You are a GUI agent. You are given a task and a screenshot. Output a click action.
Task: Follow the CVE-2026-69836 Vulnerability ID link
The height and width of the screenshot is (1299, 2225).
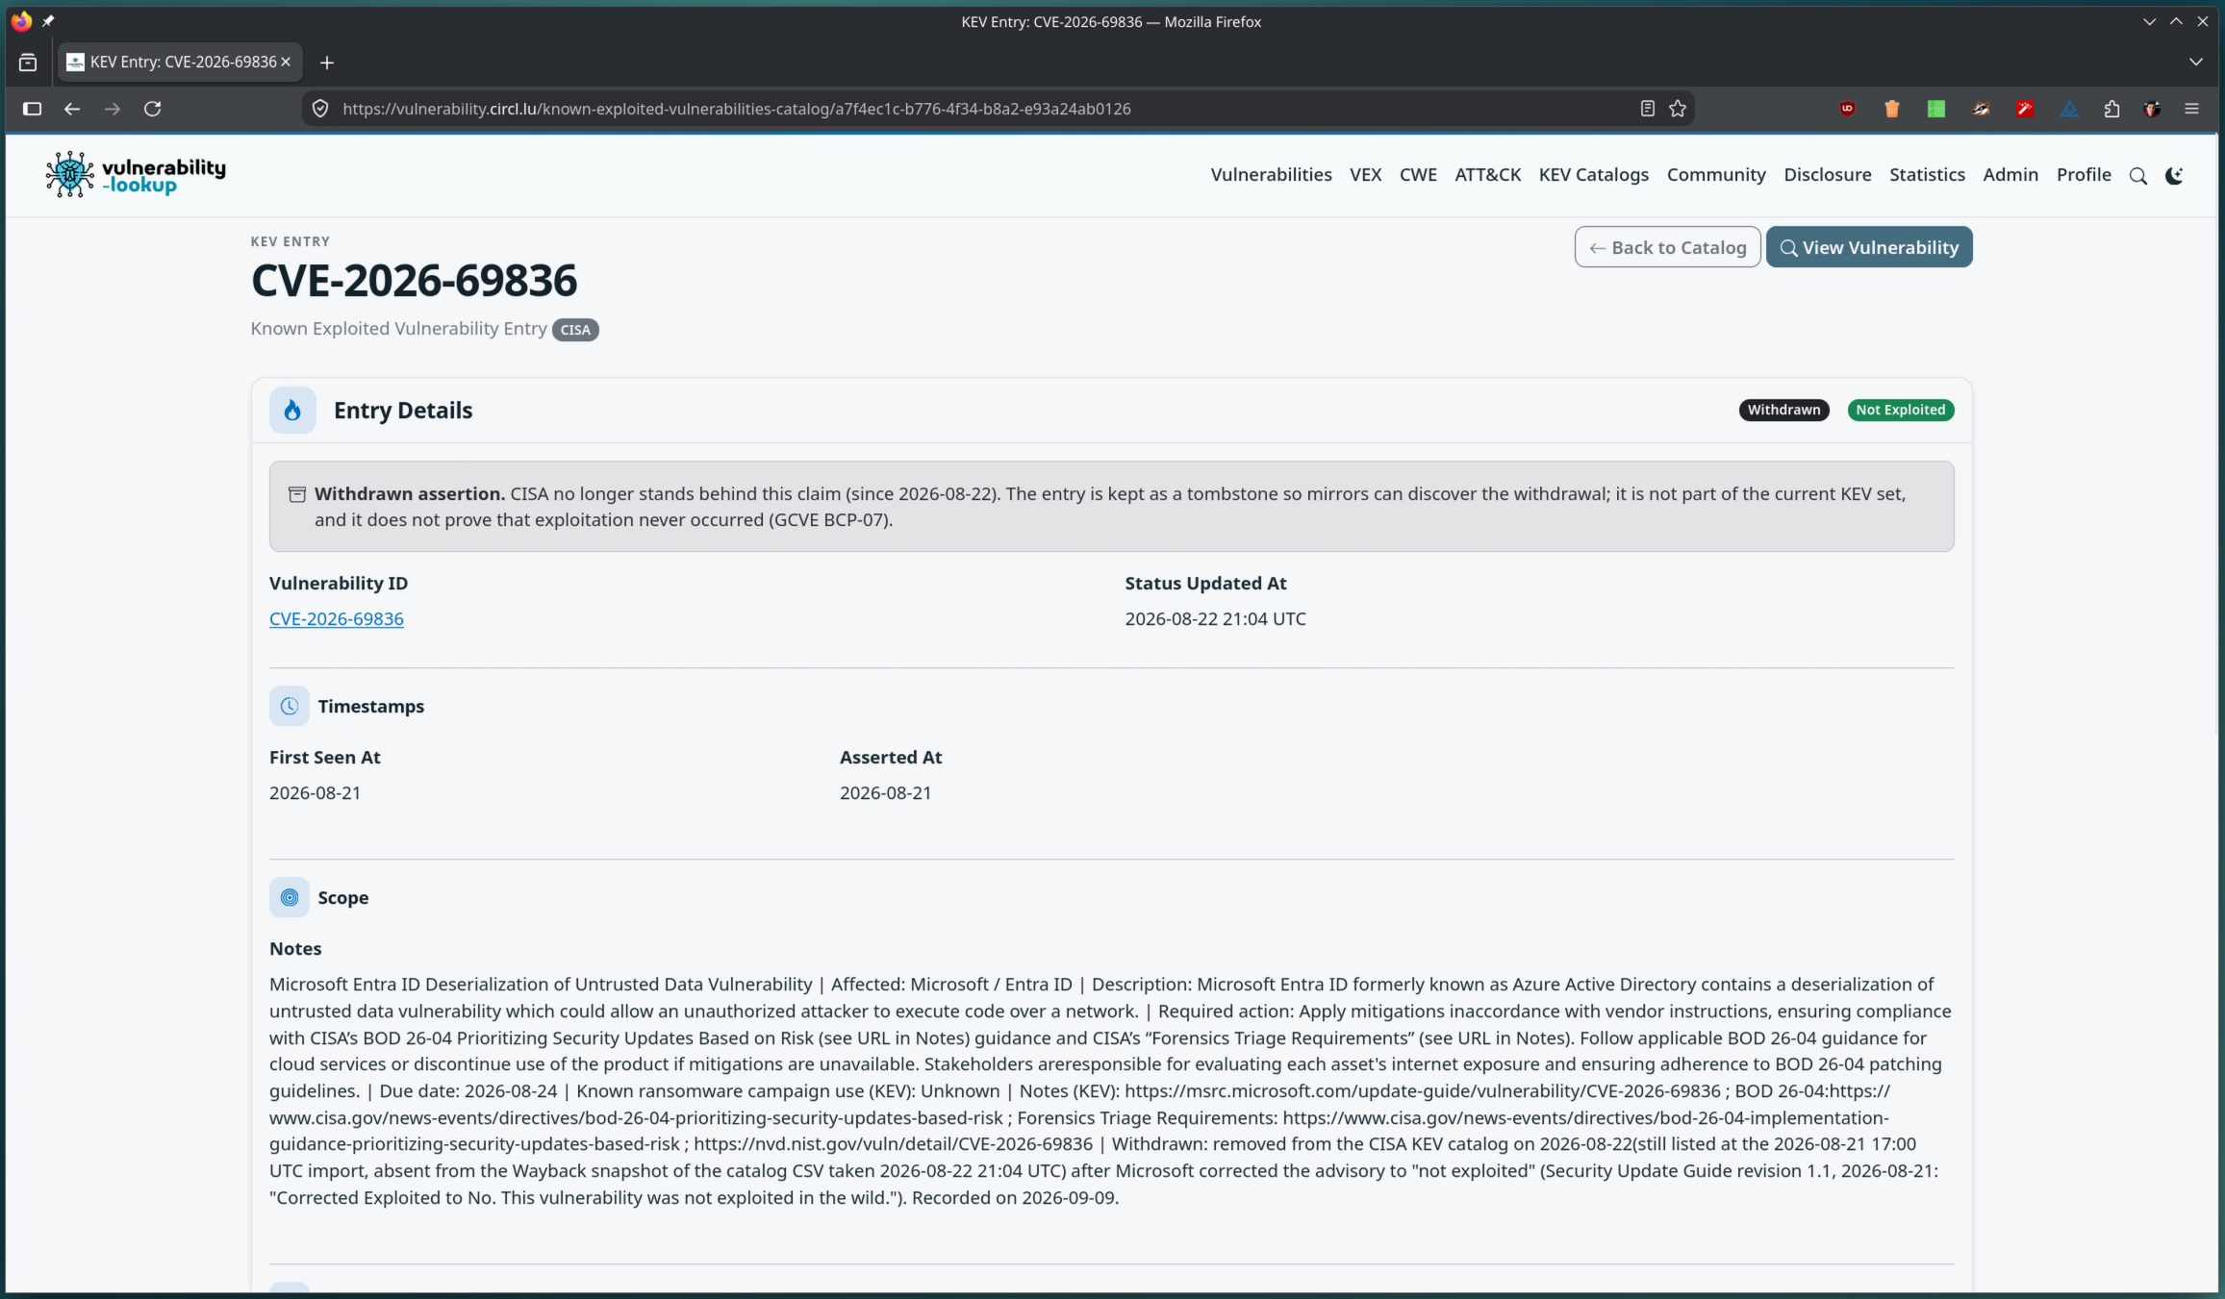point(337,619)
